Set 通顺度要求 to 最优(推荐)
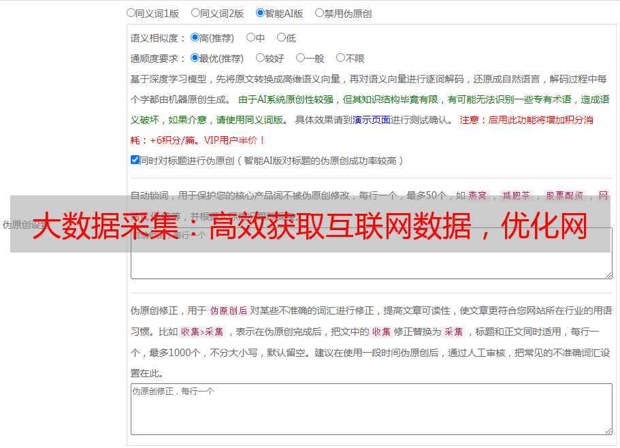 pos(195,58)
